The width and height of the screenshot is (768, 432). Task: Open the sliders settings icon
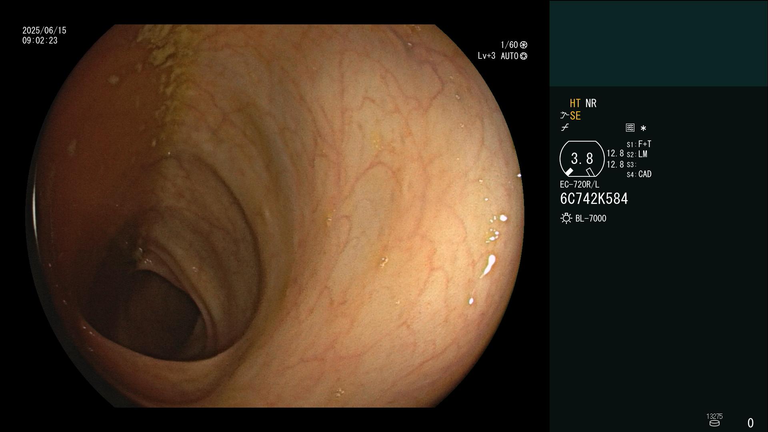630,128
